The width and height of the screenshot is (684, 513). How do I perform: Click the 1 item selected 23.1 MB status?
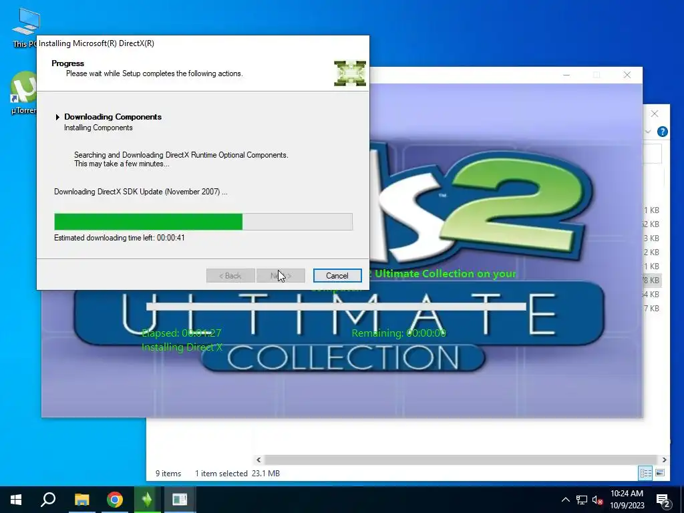click(237, 474)
